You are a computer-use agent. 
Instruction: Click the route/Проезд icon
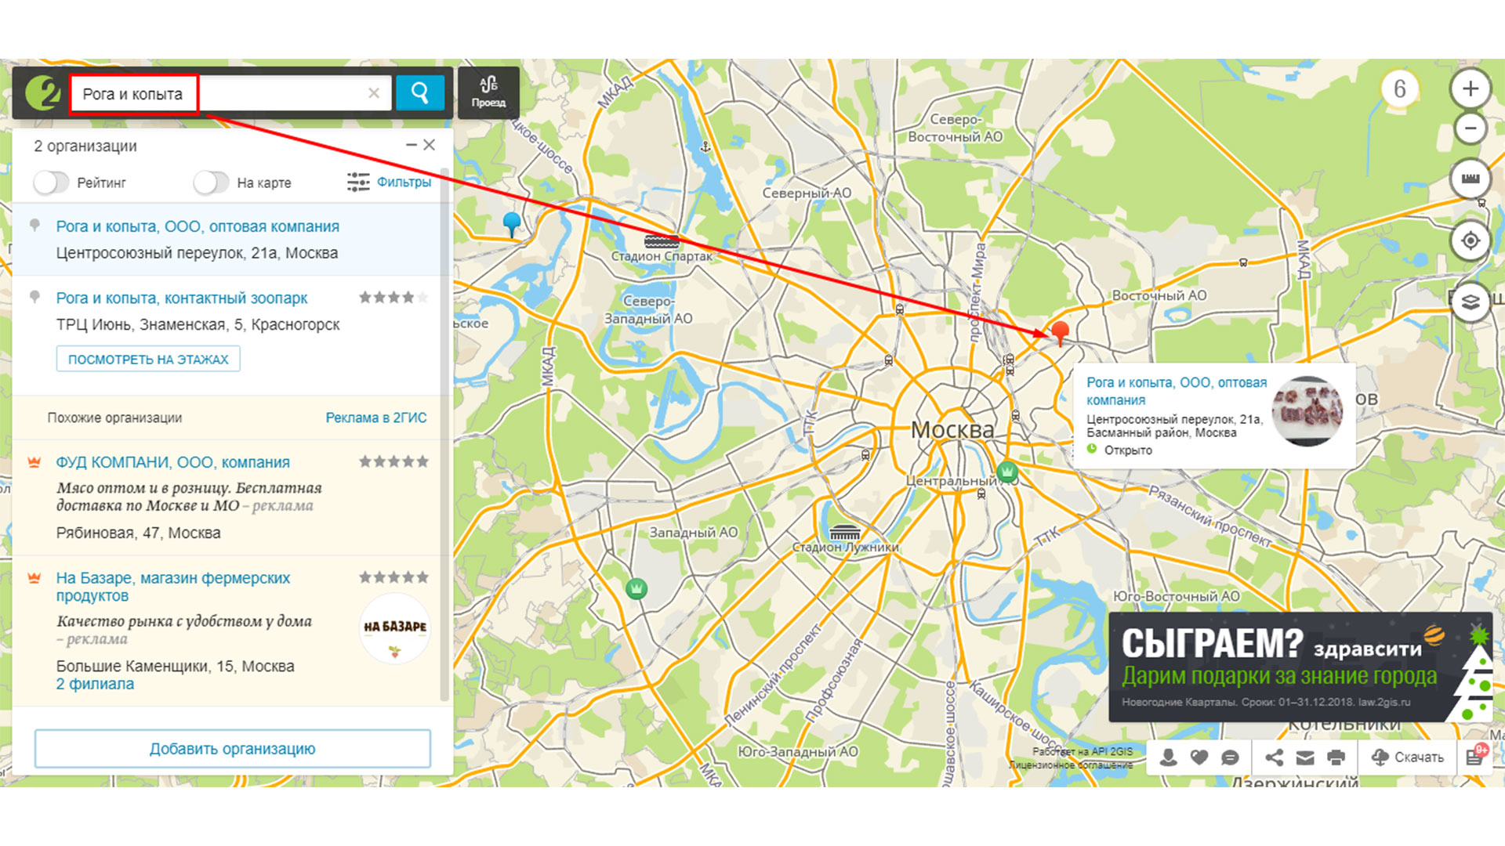486,92
